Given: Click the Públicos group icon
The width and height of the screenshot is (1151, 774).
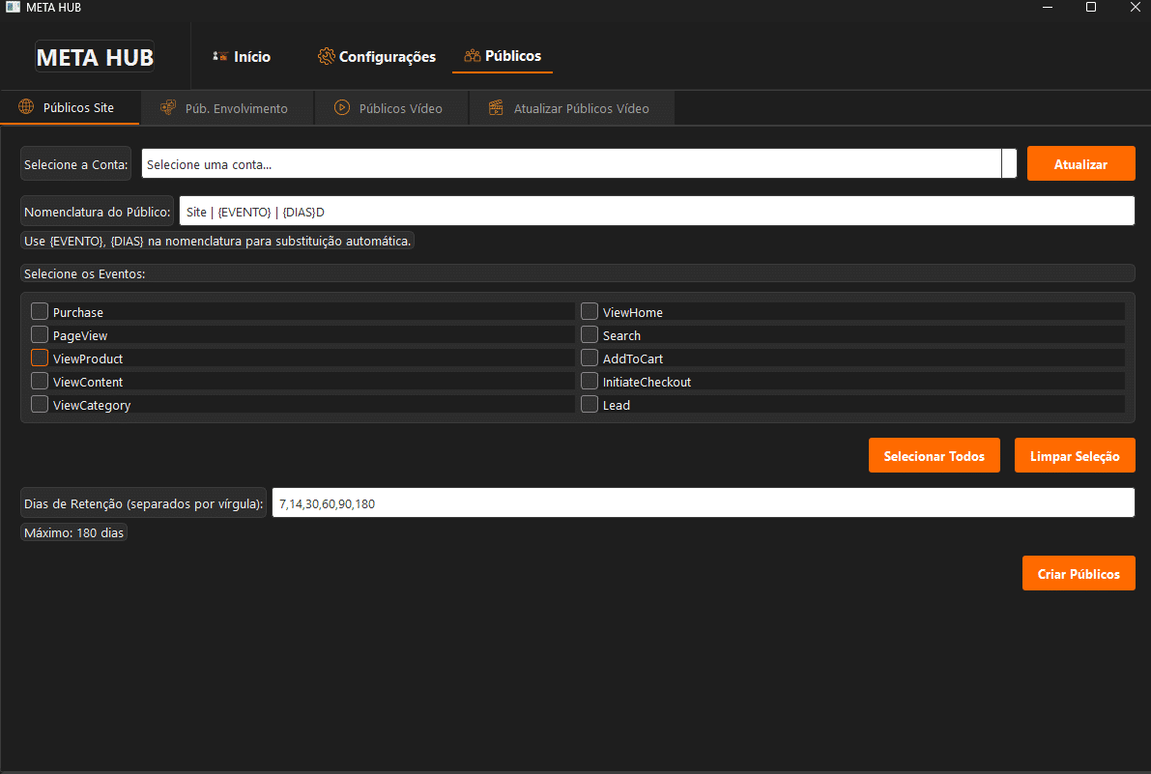Looking at the screenshot, I should coord(472,56).
